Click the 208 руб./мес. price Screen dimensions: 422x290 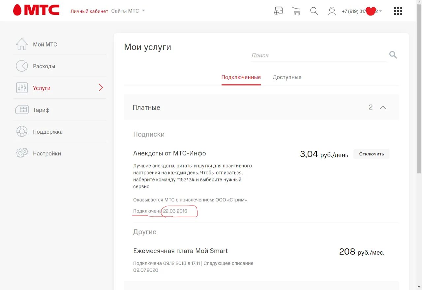point(362,252)
